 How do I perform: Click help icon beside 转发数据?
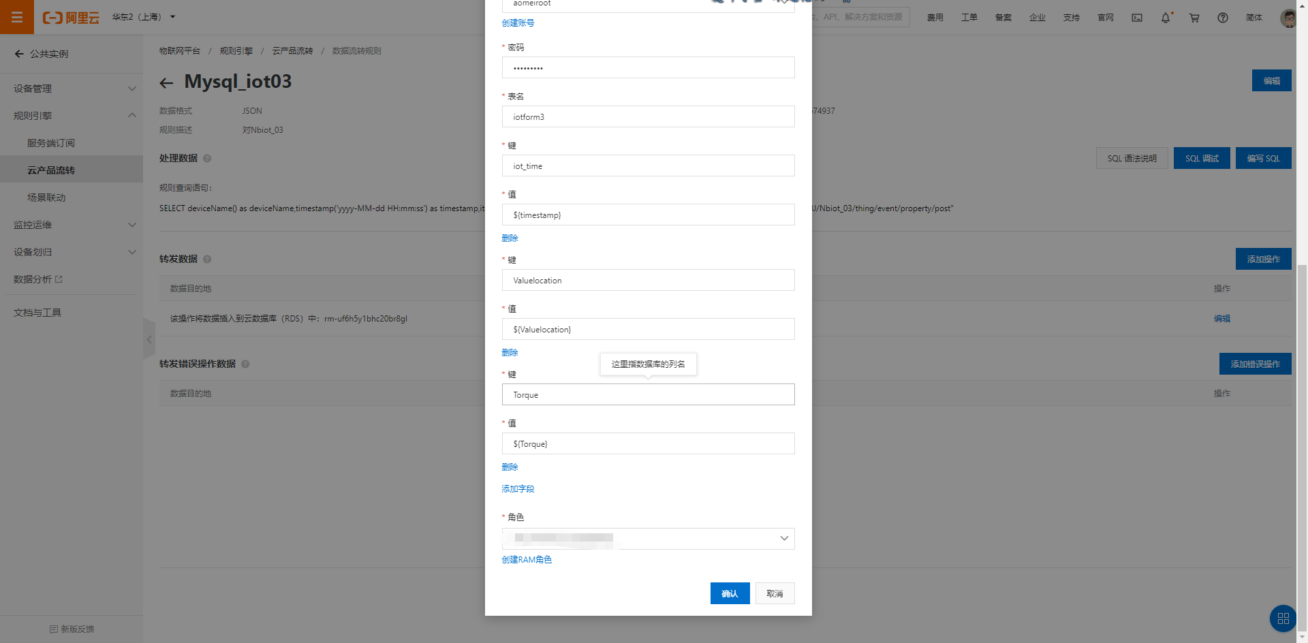pyautogui.click(x=207, y=259)
